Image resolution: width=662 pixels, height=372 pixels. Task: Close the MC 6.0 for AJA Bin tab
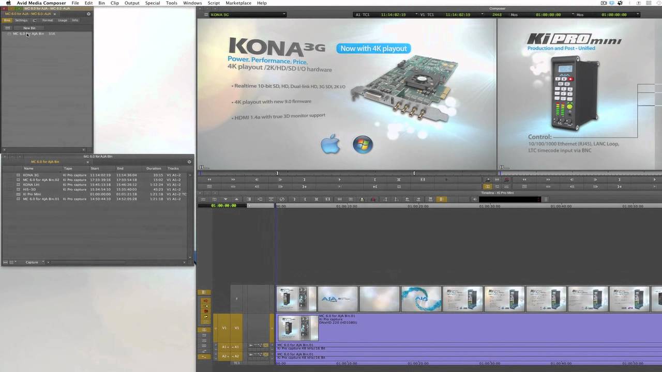coord(87,162)
